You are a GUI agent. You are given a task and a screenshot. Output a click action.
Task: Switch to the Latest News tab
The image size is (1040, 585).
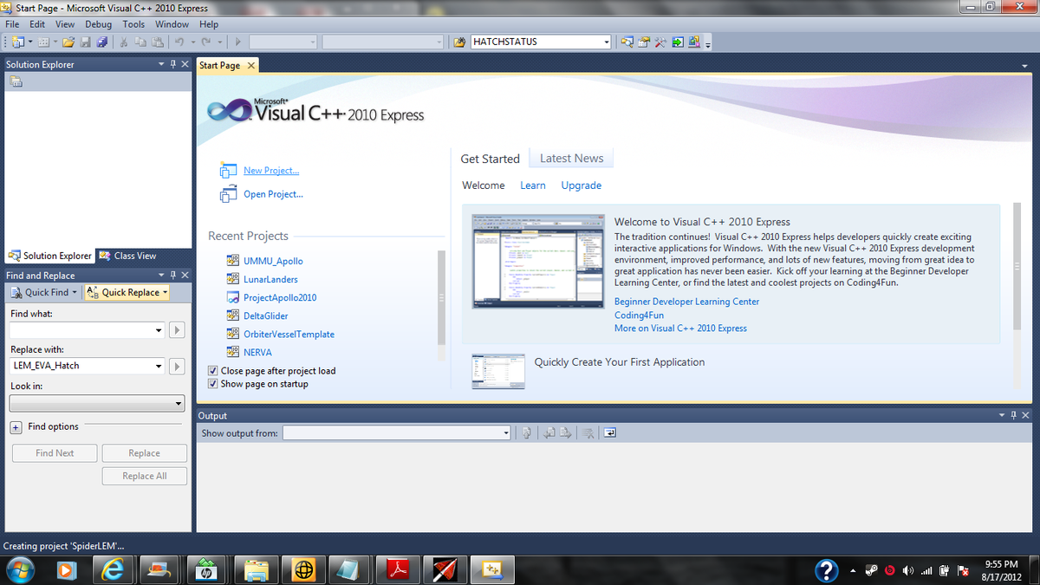[571, 158]
